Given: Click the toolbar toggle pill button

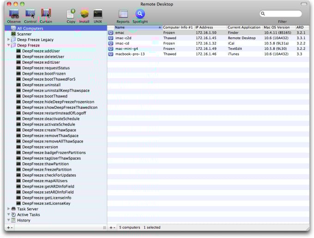Looking at the screenshot, I should [x=304, y=4].
